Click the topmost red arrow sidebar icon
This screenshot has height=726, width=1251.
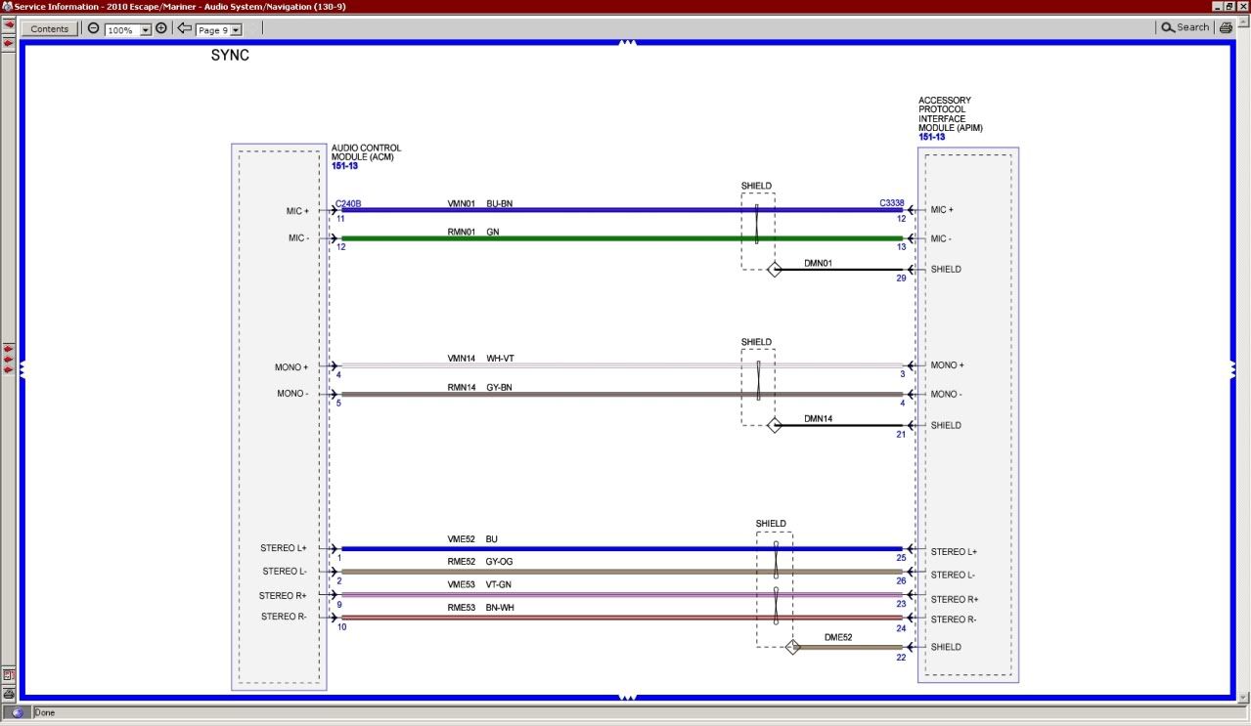9,24
